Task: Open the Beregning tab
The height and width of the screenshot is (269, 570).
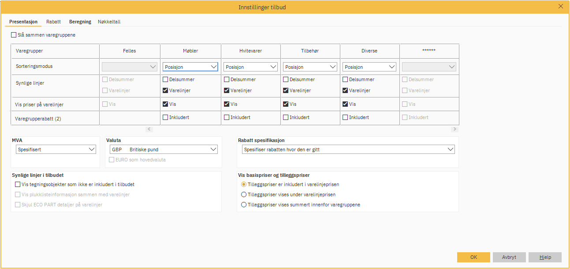Action: tap(80, 22)
